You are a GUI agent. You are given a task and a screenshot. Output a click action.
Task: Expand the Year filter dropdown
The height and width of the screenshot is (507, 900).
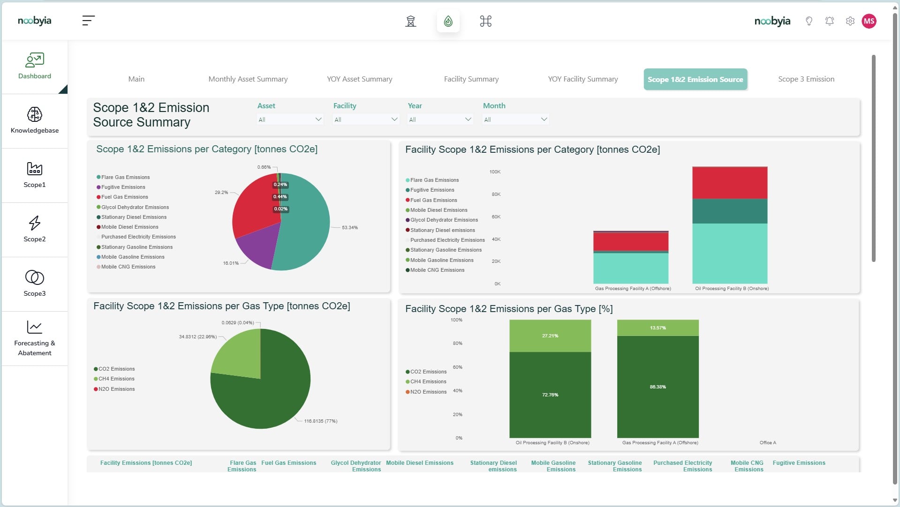coord(440,119)
